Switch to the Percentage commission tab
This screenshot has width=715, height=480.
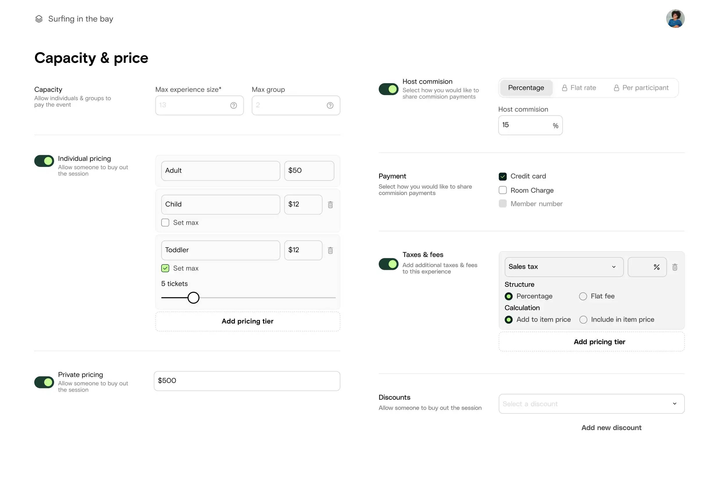[x=526, y=88]
